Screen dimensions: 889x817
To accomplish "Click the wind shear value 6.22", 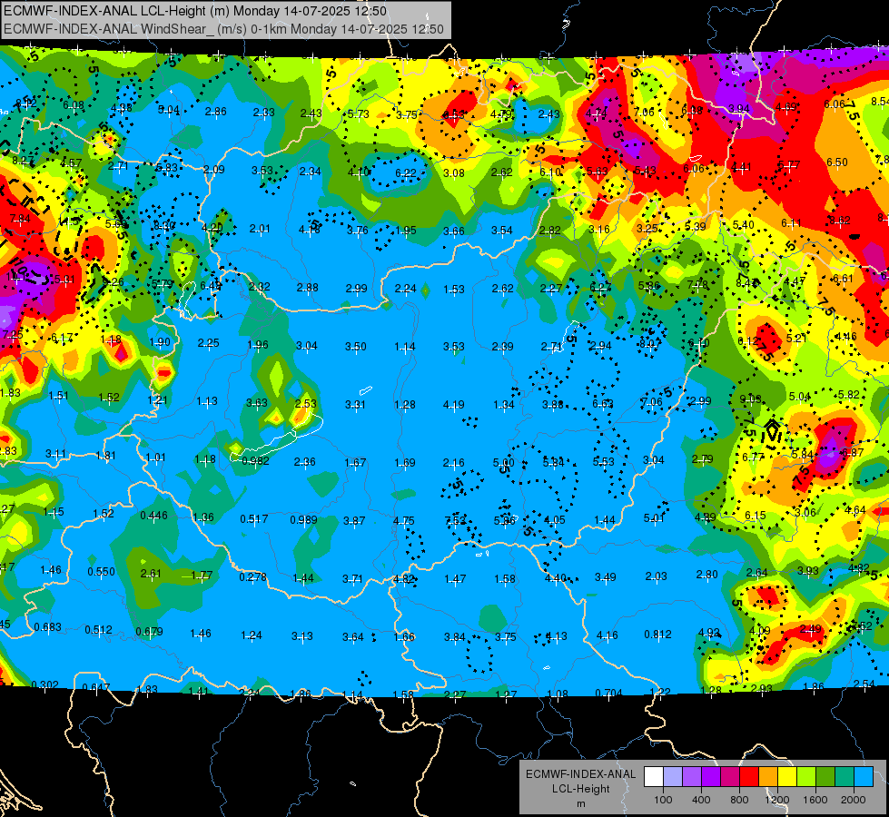I will (405, 172).
